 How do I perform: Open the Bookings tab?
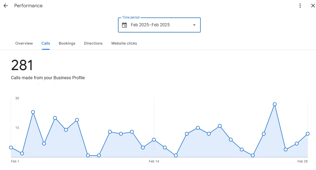point(67,43)
